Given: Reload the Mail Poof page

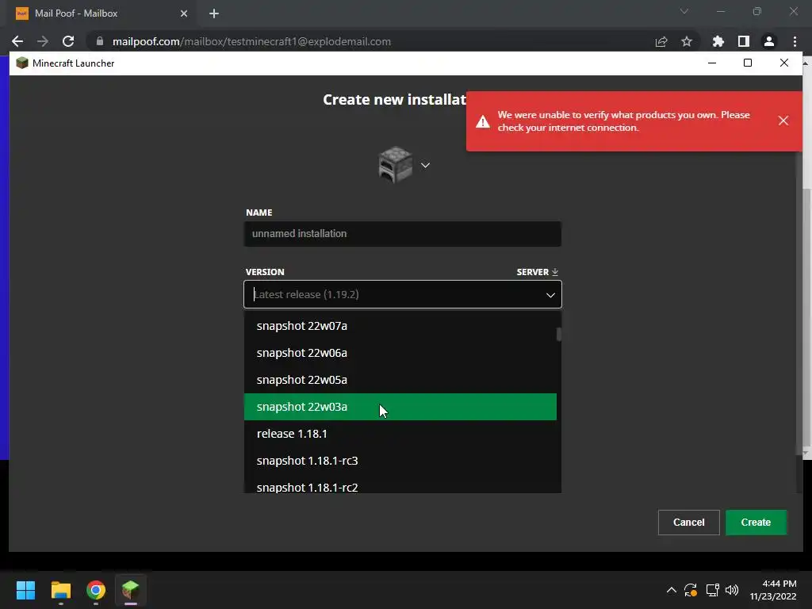Looking at the screenshot, I should tap(68, 41).
